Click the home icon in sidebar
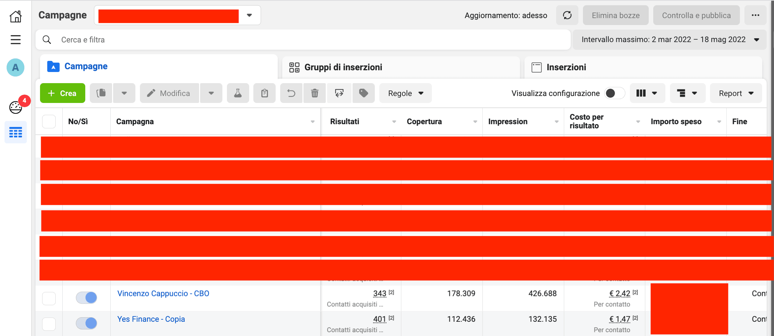Screen dimensions: 774x336 [16, 16]
